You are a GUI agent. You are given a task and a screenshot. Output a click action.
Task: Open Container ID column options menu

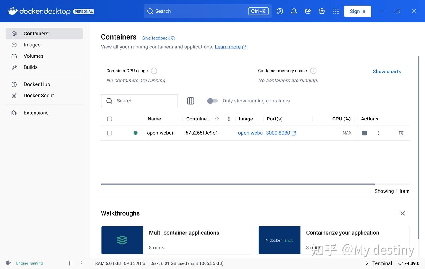pos(229,119)
